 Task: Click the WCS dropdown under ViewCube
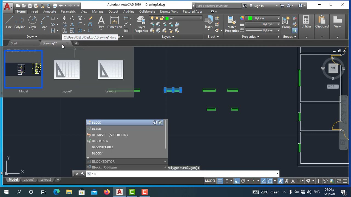[333, 86]
